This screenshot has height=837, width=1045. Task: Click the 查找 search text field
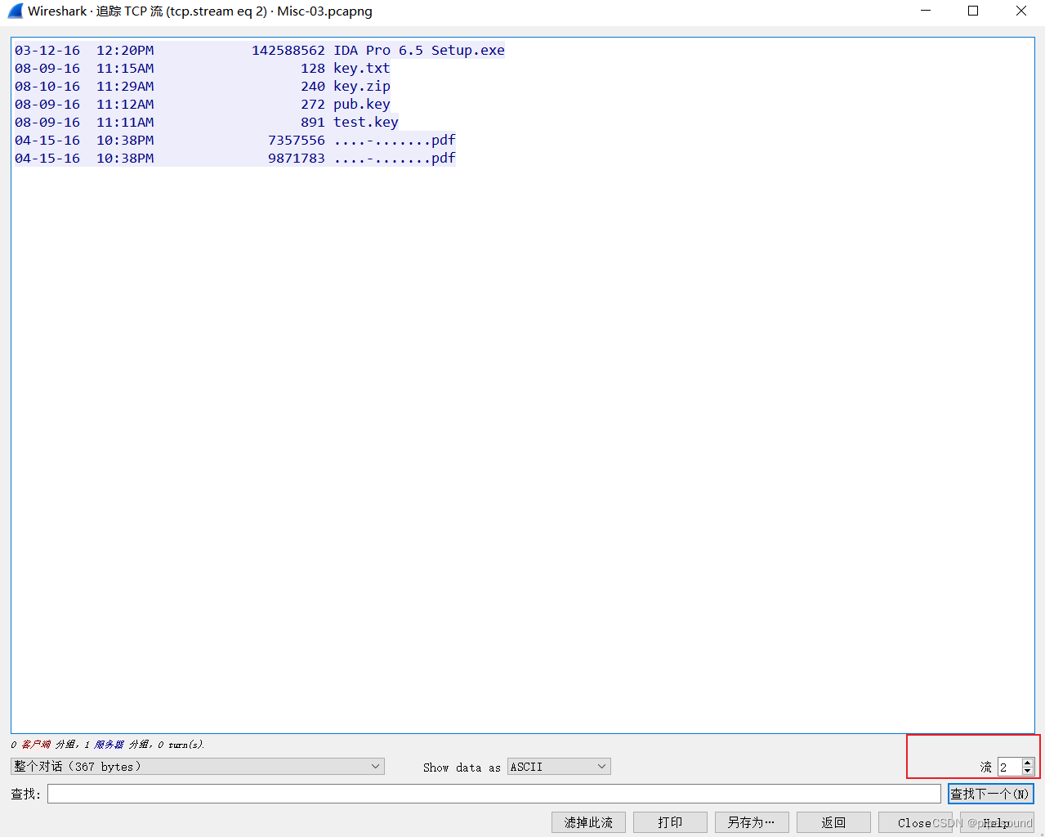[494, 794]
